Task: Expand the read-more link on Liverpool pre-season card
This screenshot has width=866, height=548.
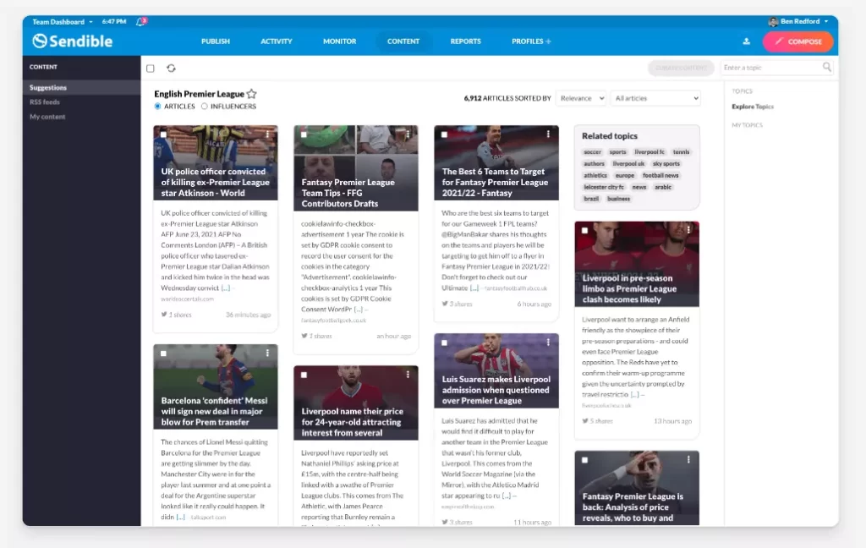Action: [x=634, y=394]
